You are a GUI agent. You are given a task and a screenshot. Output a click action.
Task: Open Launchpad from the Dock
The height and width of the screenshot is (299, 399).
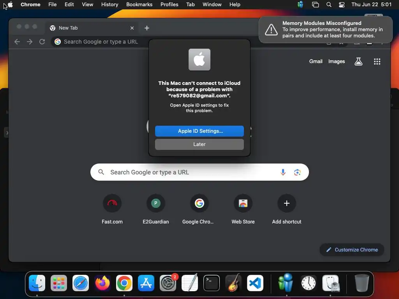point(59,283)
